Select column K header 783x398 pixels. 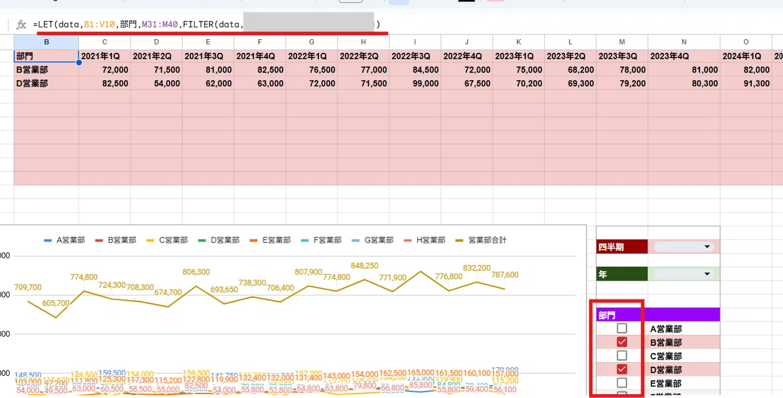[x=518, y=42]
